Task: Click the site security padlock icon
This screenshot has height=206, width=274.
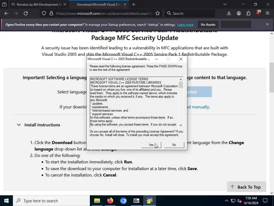Action: (x=51, y=13)
